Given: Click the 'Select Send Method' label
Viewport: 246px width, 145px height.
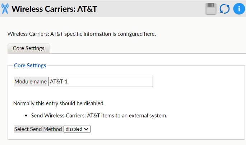Looking at the screenshot, I should 38,129.
